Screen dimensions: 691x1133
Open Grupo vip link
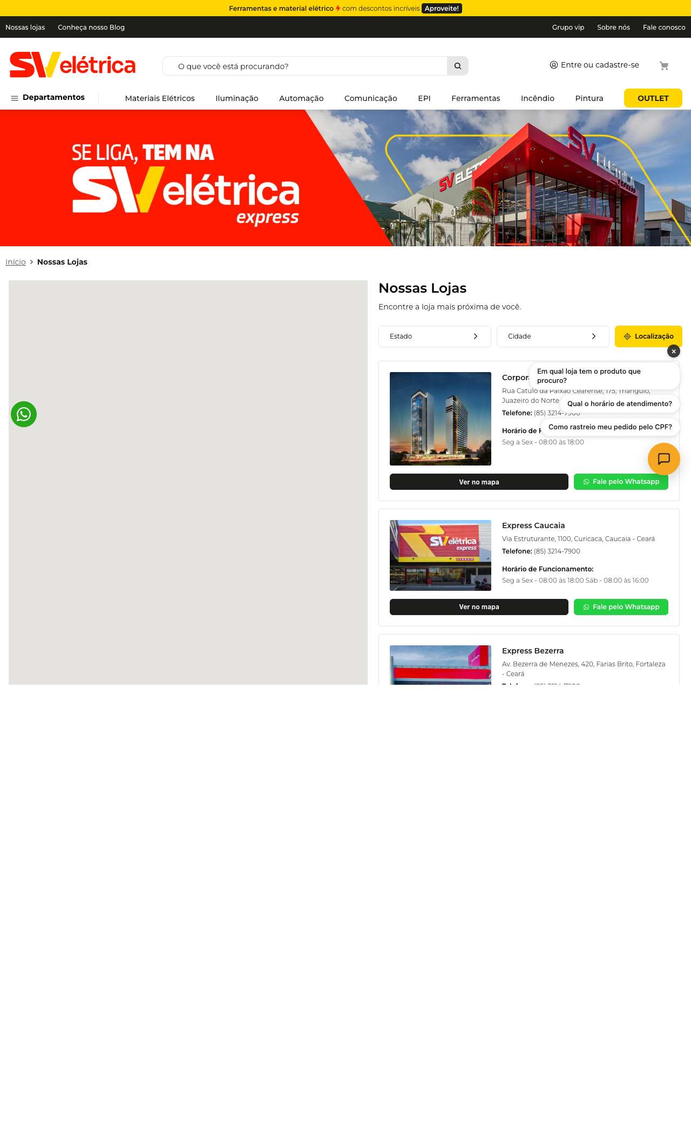click(x=568, y=28)
